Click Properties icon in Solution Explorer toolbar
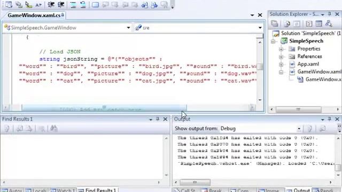 pyautogui.click(x=275, y=23)
